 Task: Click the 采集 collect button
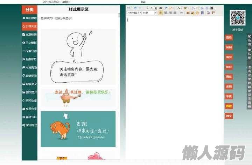click(x=229, y=96)
